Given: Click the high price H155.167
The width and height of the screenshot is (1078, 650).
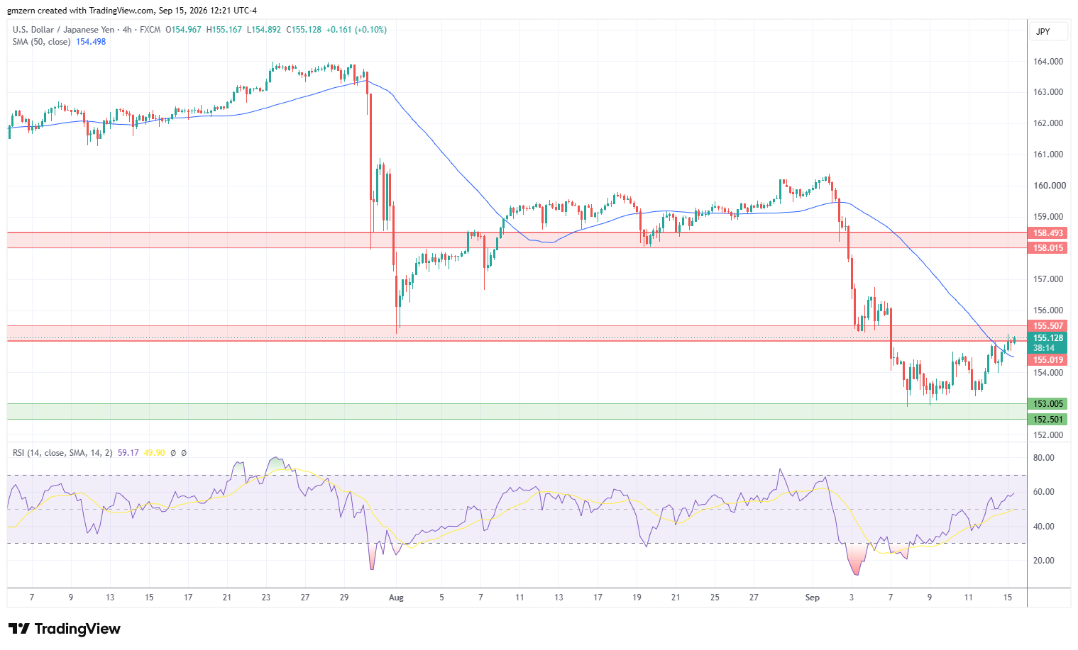Looking at the screenshot, I should click(224, 30).
